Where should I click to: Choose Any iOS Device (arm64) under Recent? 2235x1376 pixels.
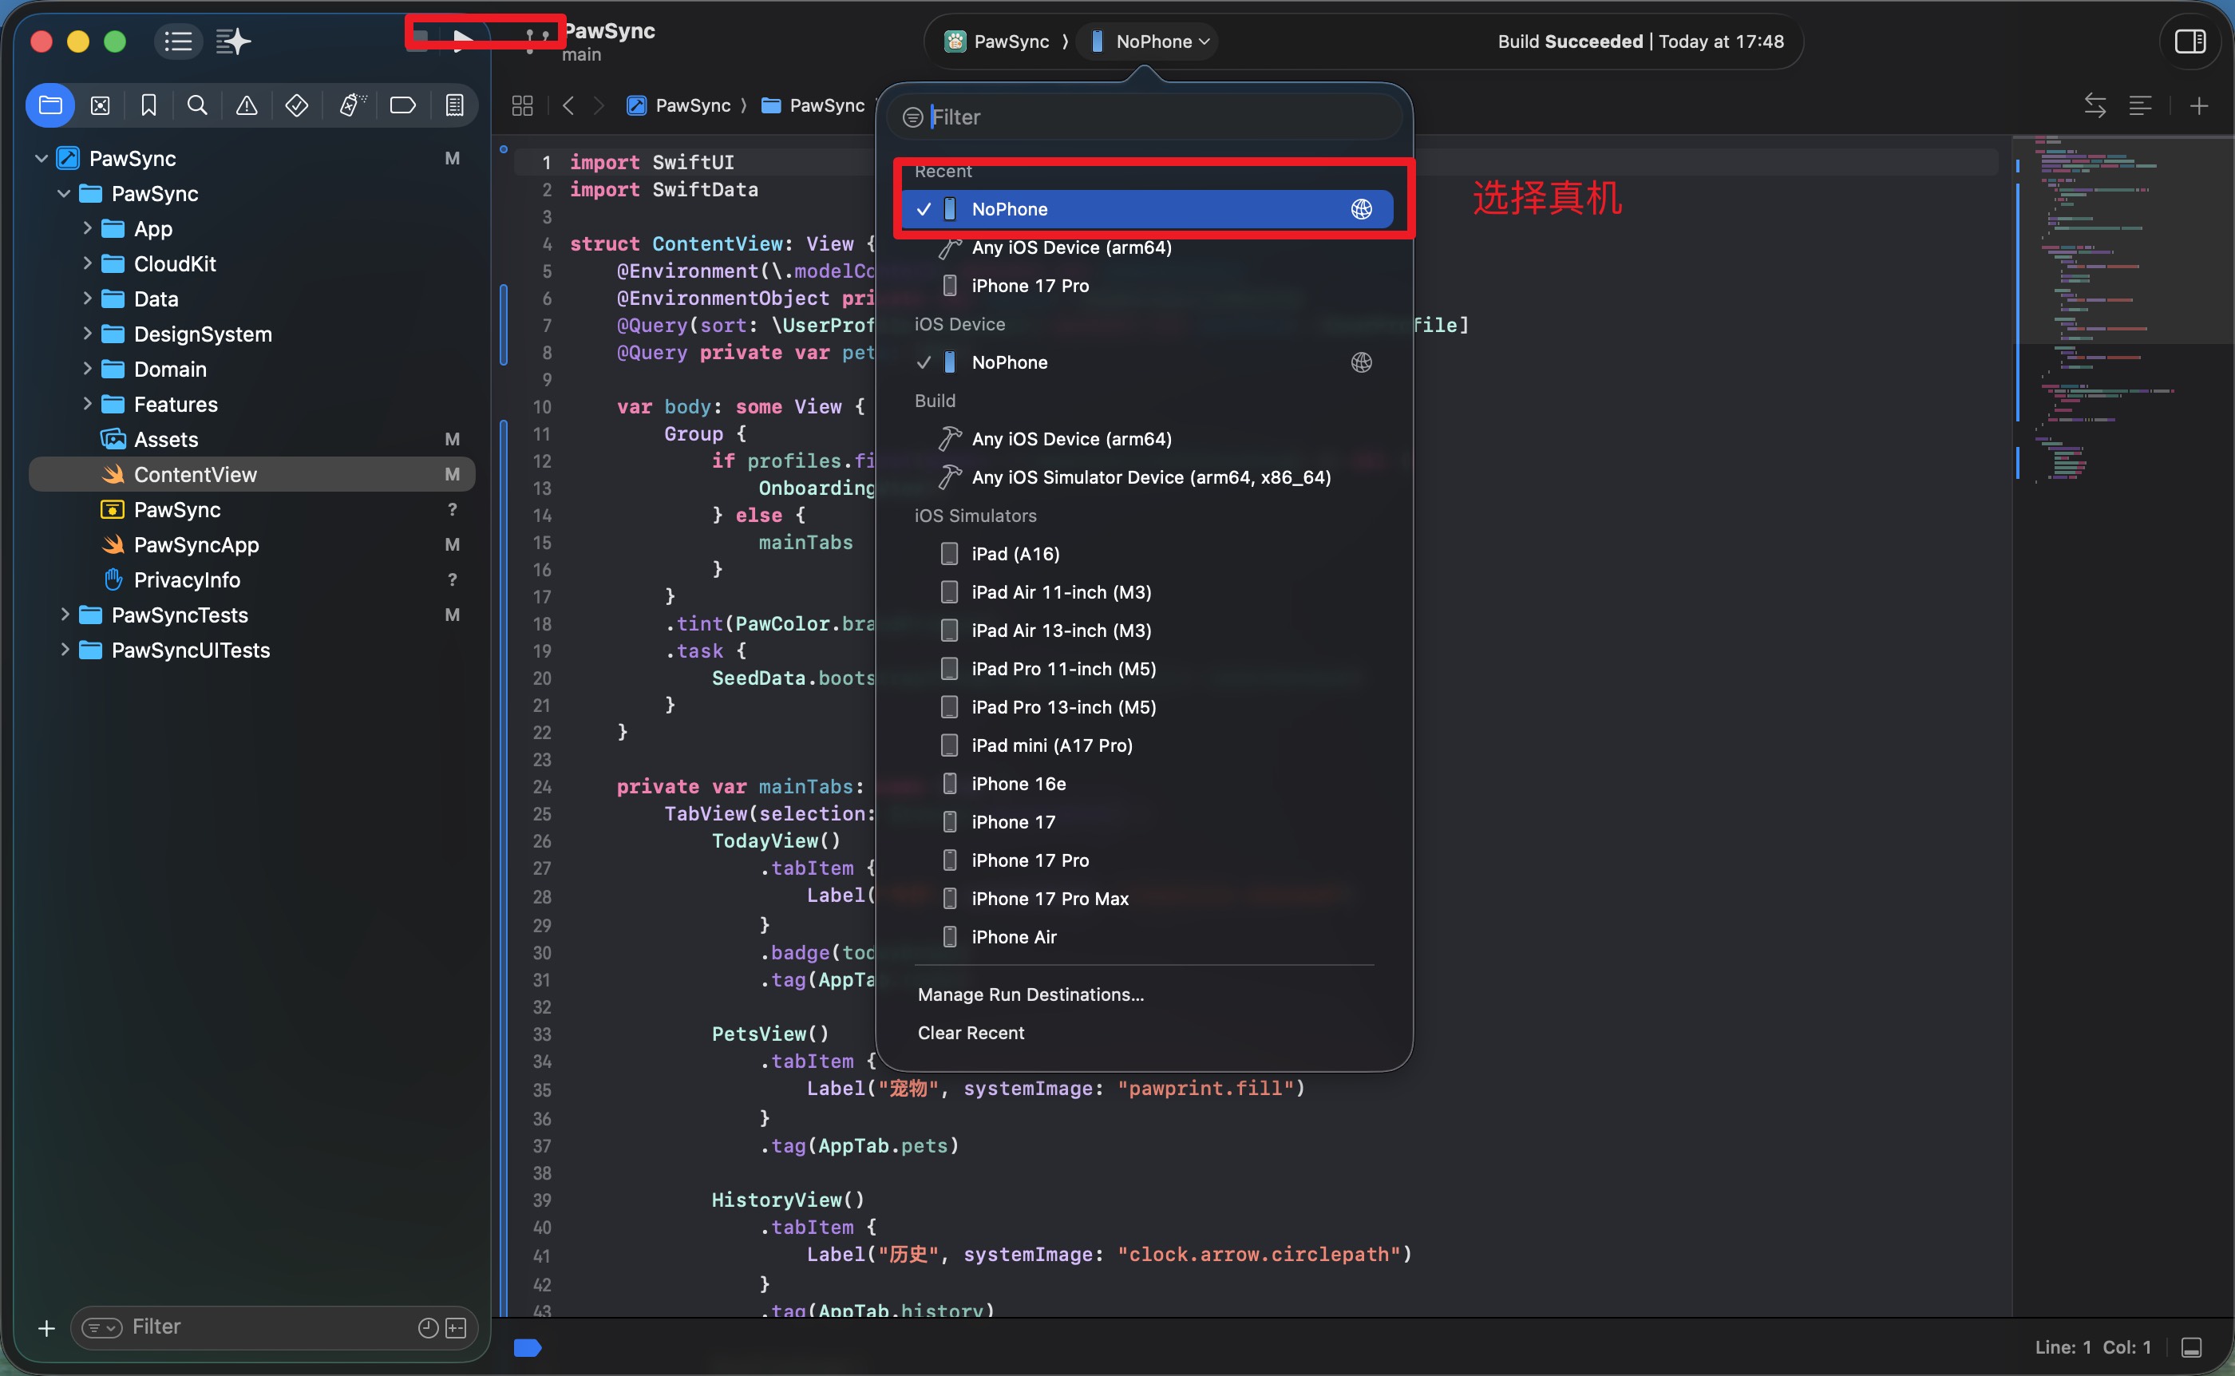(x=1148, y=247)
